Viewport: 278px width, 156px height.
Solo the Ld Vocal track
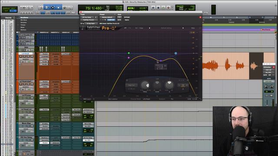pyautogui.click(x=29, y=56)
